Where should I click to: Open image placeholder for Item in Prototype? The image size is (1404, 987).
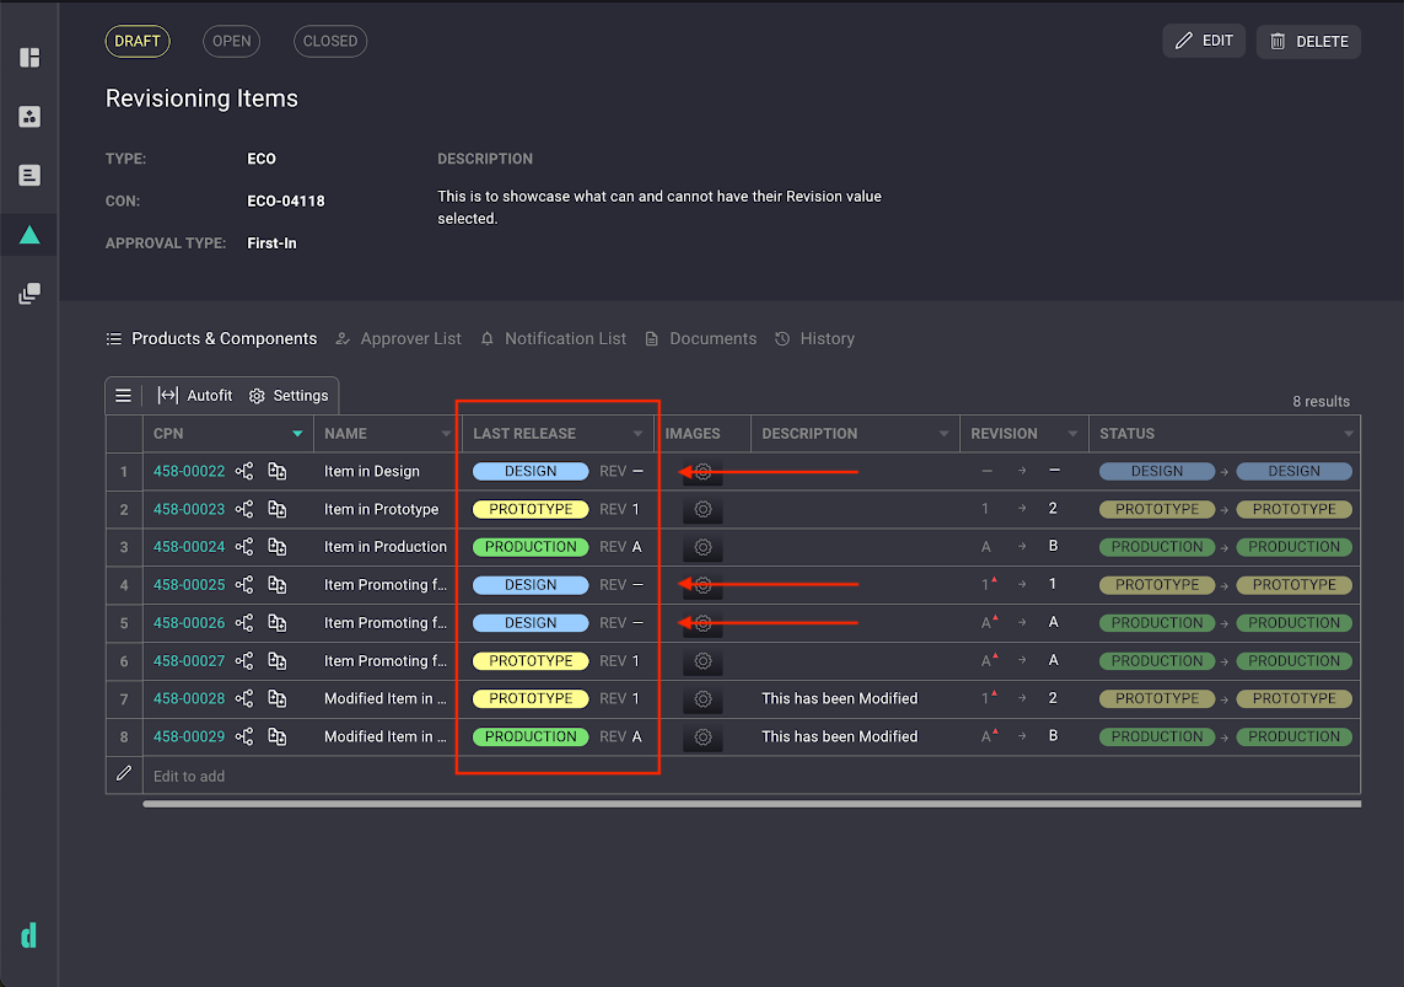pos(702,509)
